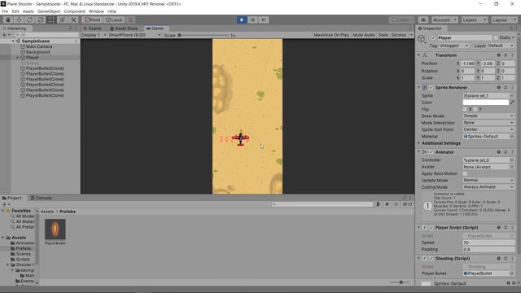The image size is (521, 293).
Task: Open the Account dropdown
Action: pos(444,20)
